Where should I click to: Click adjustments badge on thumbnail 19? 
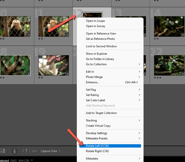tap(67, 74)
